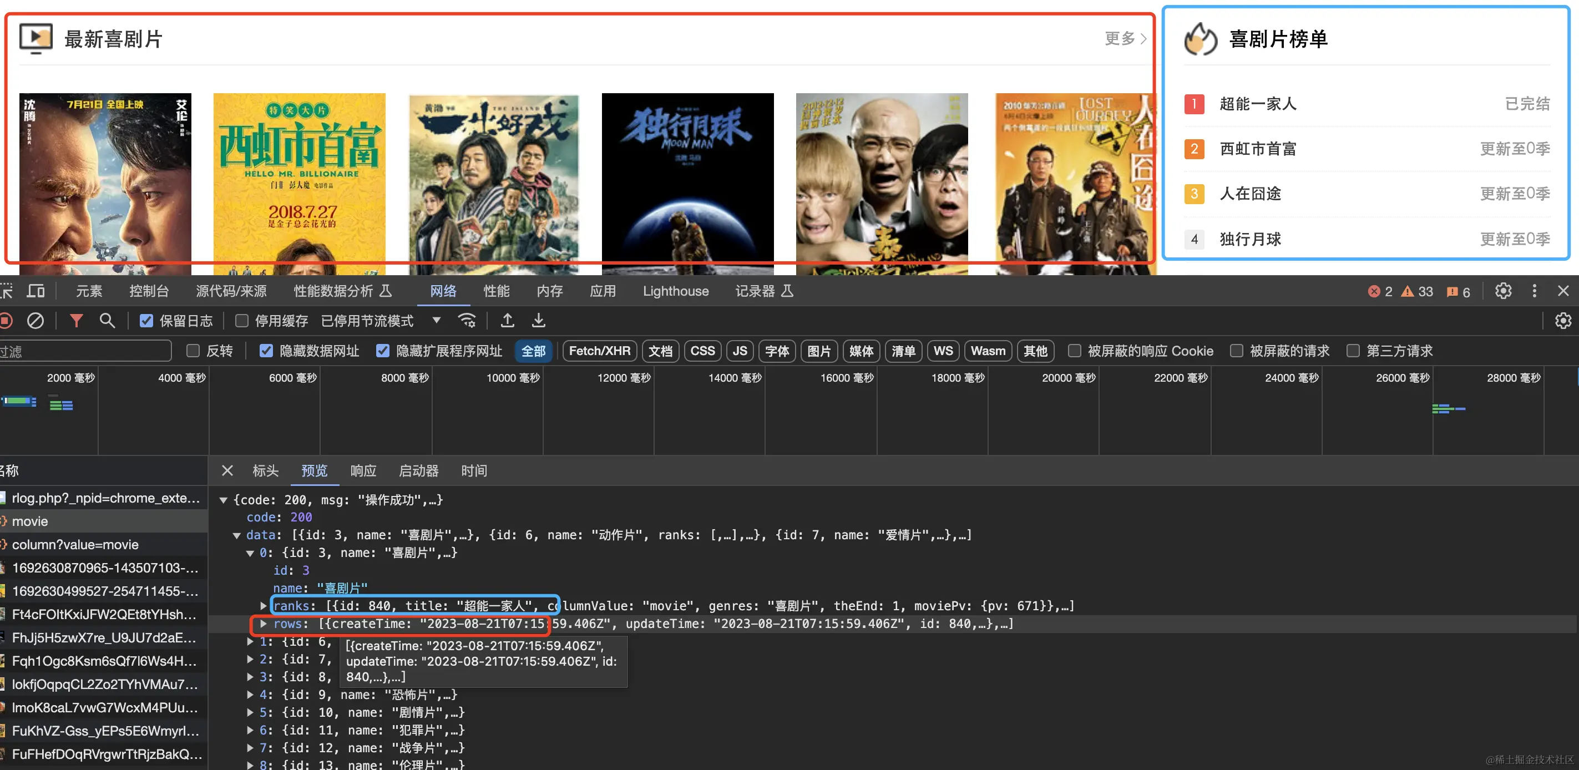1579x770 pixels.
Task: Switch to the 响应 request tab
Action: click(363, 471)
